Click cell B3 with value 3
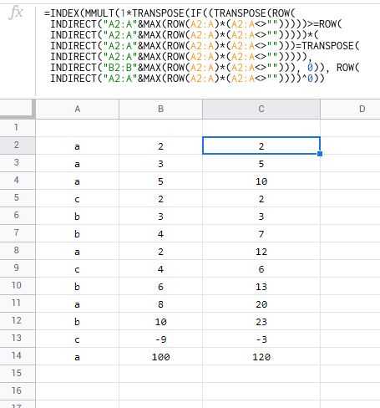This screenshot has height=408, width=380. (x=160, y=163)
